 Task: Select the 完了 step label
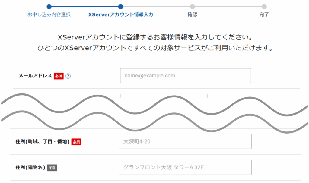(x=264, y=14)
